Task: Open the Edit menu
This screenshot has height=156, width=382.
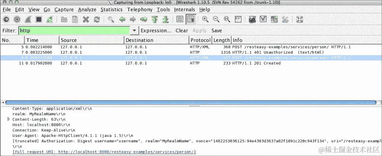Action: [x=19, y=10]
